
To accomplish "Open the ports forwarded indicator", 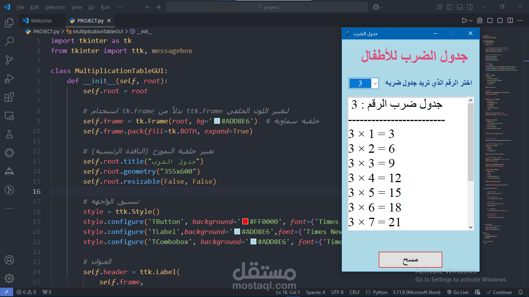I will click(x=47, y=292).
